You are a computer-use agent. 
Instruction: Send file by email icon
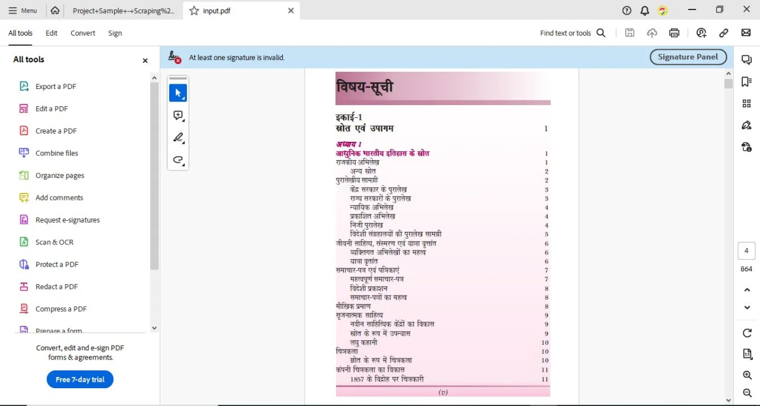pyautogui.click(x=746, y=33)
